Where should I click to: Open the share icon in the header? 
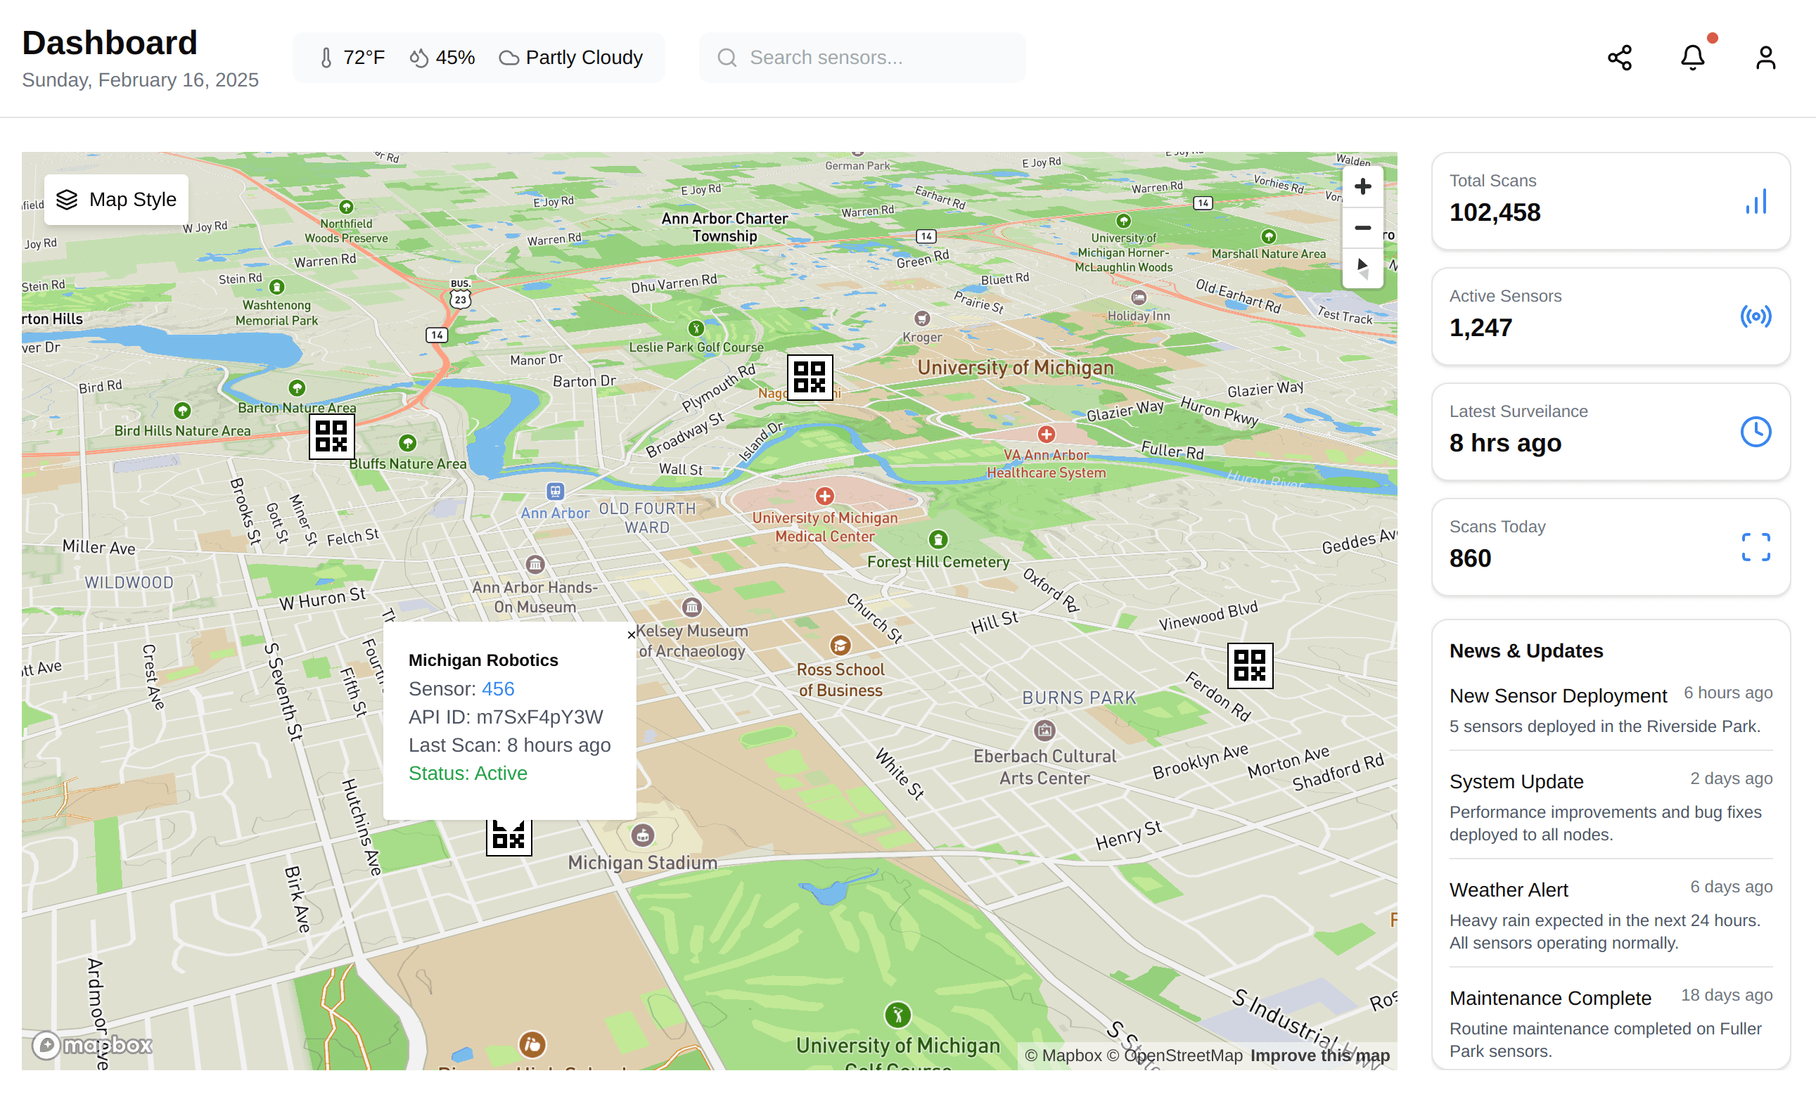(1619, 58)
